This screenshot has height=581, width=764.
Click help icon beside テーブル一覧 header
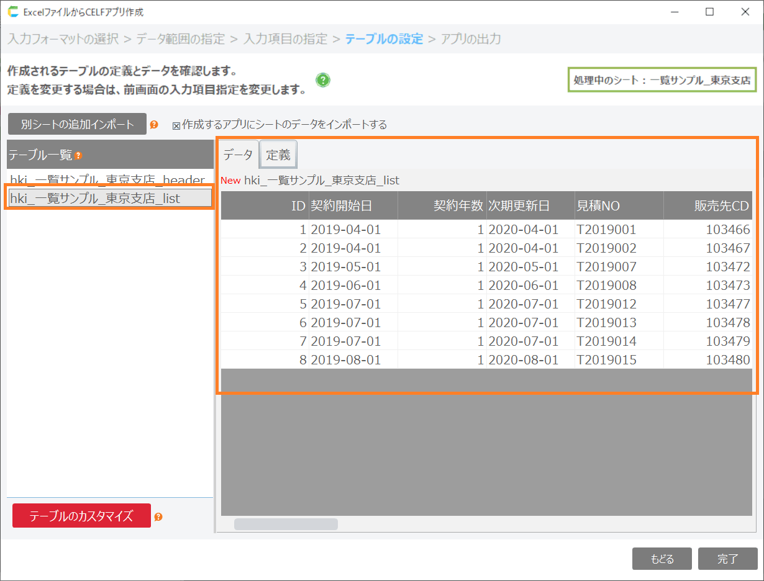point(78,156)
